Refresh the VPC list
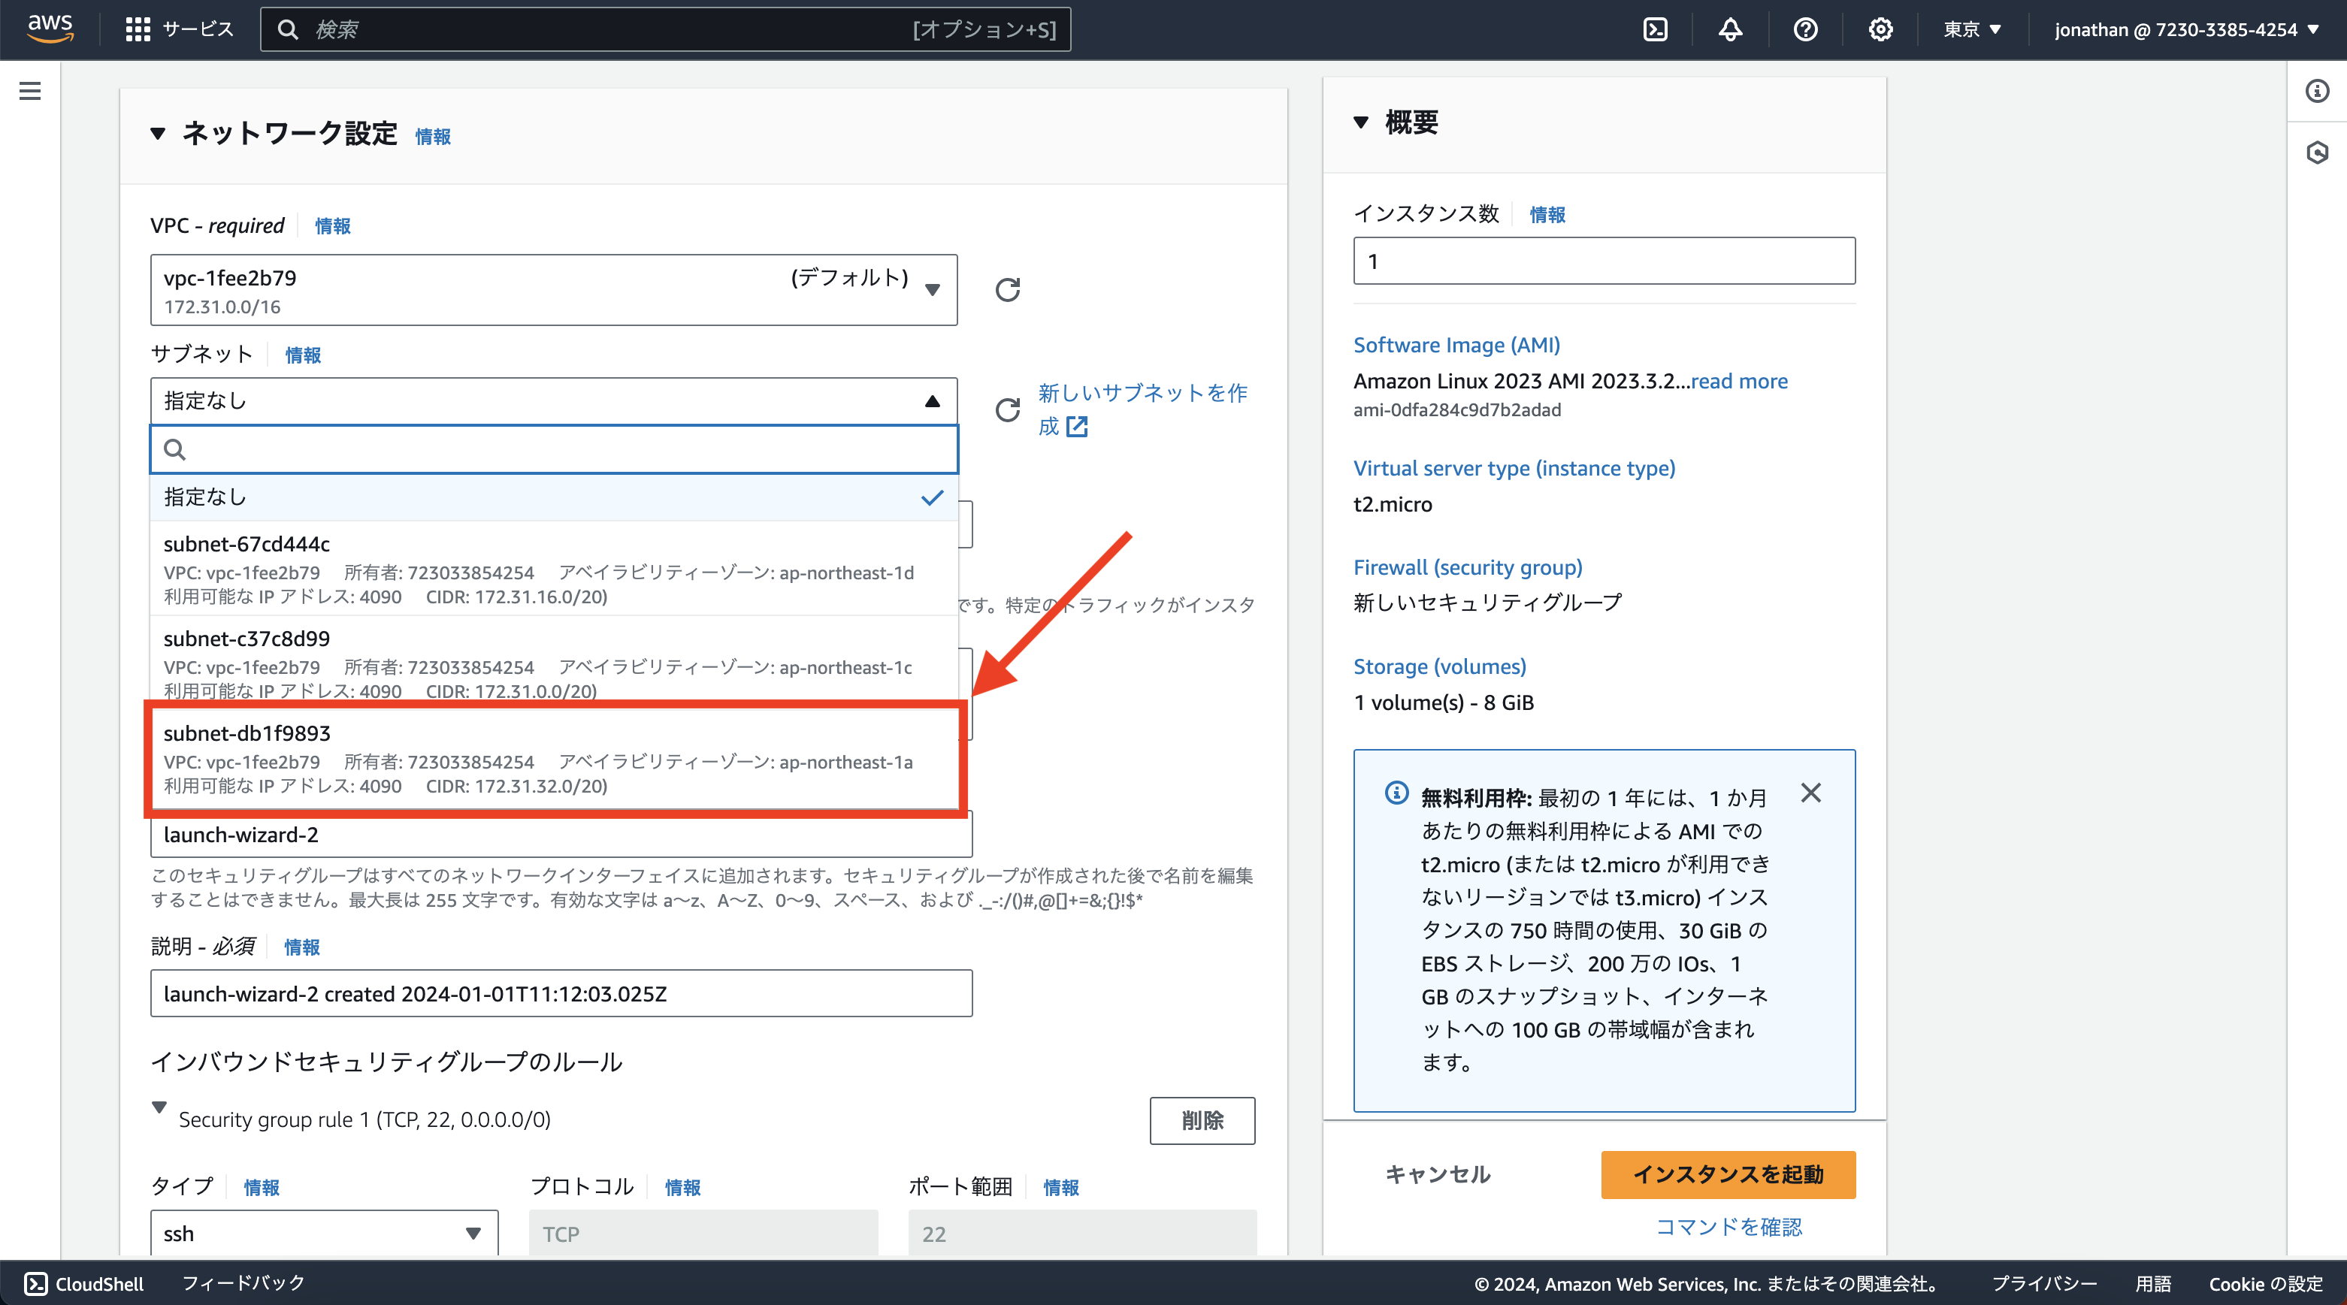The height and width of the screenshot is (1305, 2347). tap(1007, 288)
